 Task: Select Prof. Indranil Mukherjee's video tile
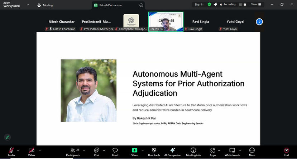[96, 22]
